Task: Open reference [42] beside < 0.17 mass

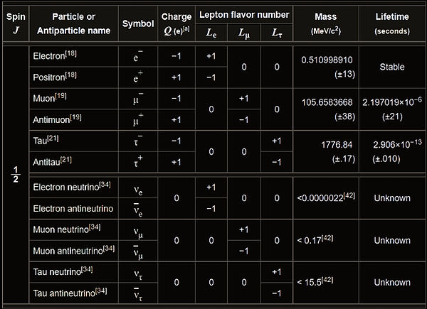Action: pyautogui.click(x=327, y=238)
